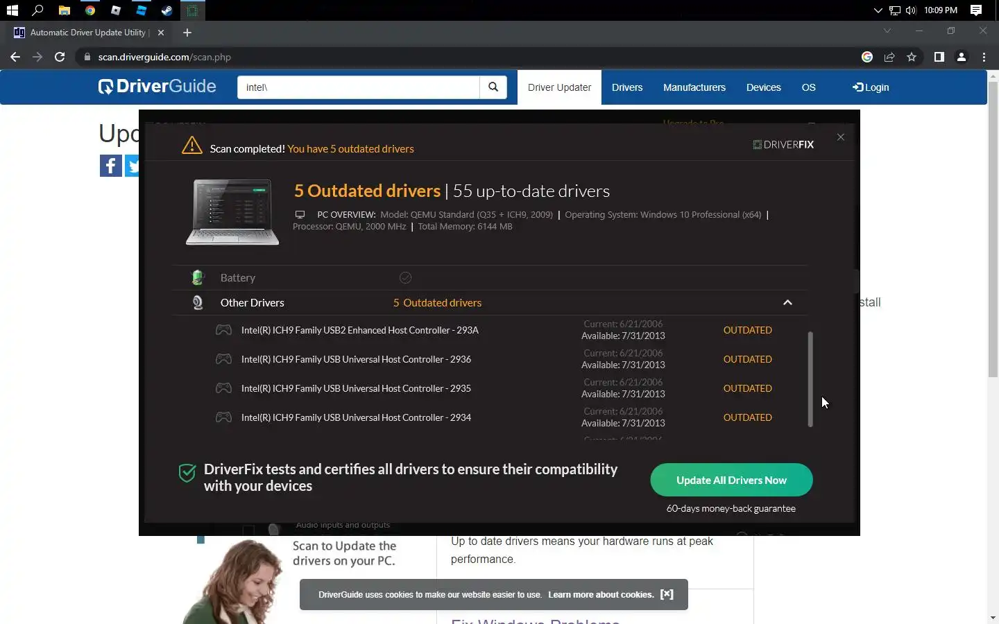Viewport: 999px width, 624px height.
Task: Open the Chrome three-dot menu
Action: tap(984, 57)
